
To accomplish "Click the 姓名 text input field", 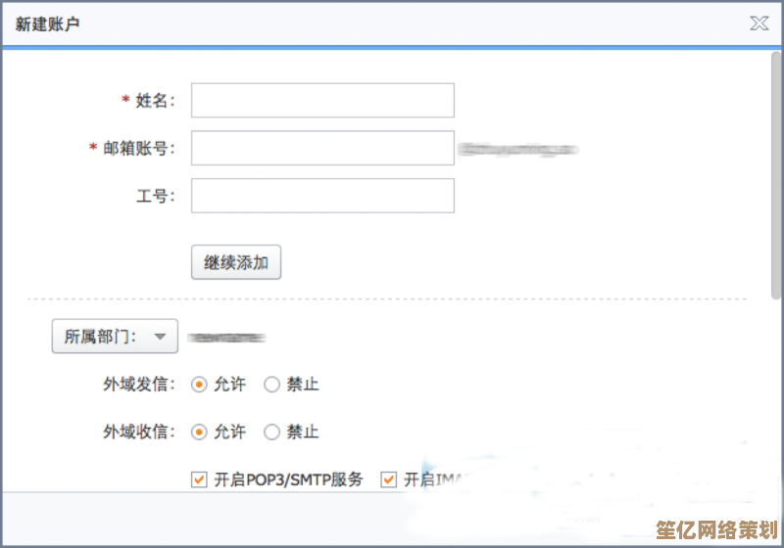I will 322,101.
